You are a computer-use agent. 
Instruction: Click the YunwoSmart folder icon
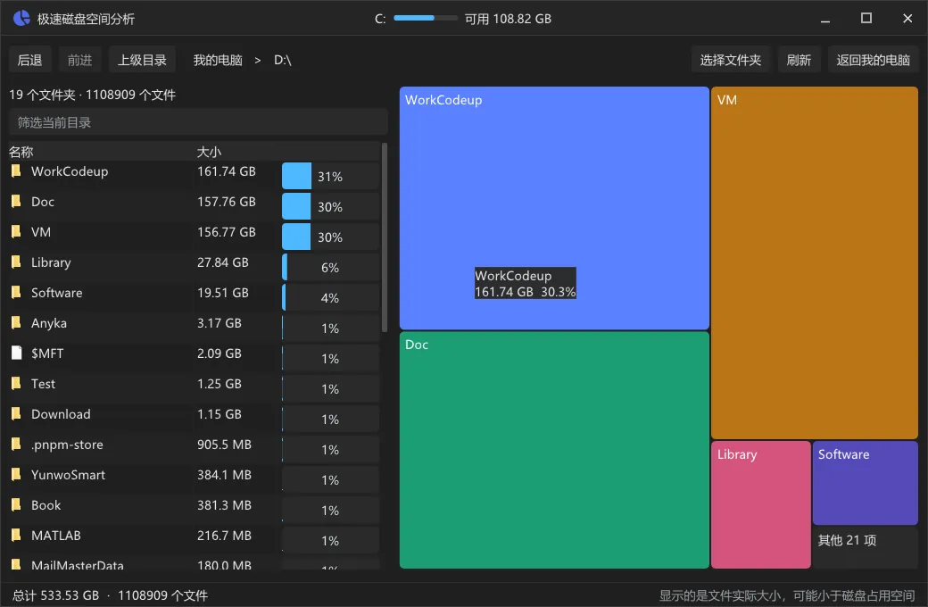tap(17, 474)
